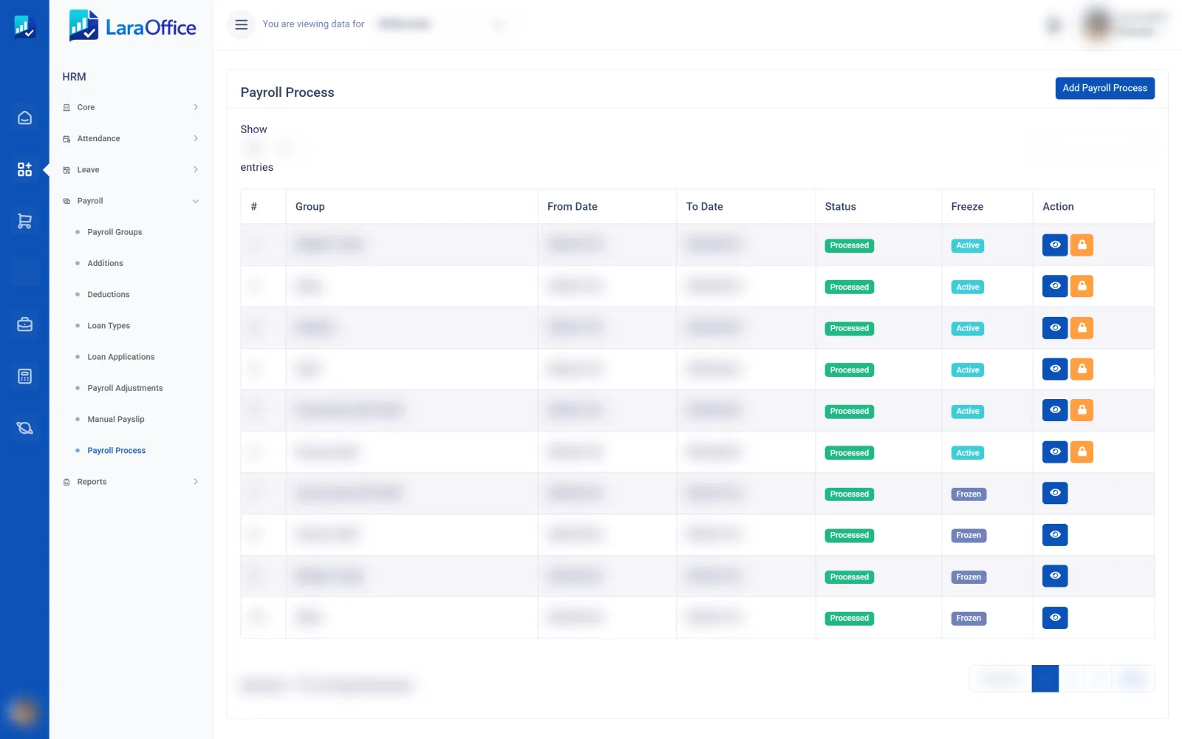Open the home dashboard icon in left rail
This screenshot has height=739, width=1182.
pos(24,118)
